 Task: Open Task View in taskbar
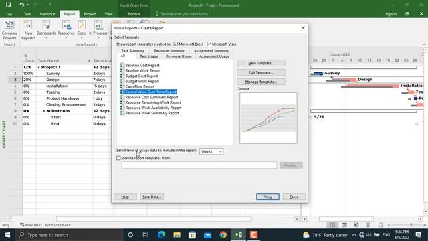pos(146,235)
